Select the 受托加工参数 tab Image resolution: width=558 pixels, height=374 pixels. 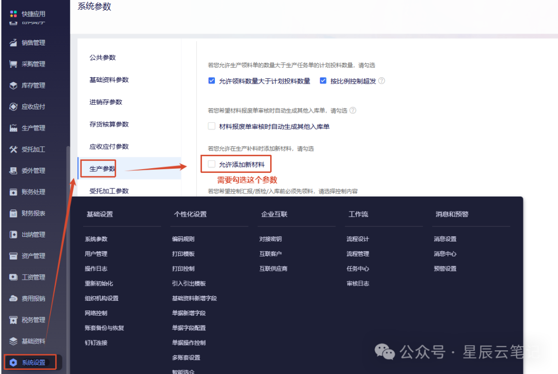click(109, 191)
